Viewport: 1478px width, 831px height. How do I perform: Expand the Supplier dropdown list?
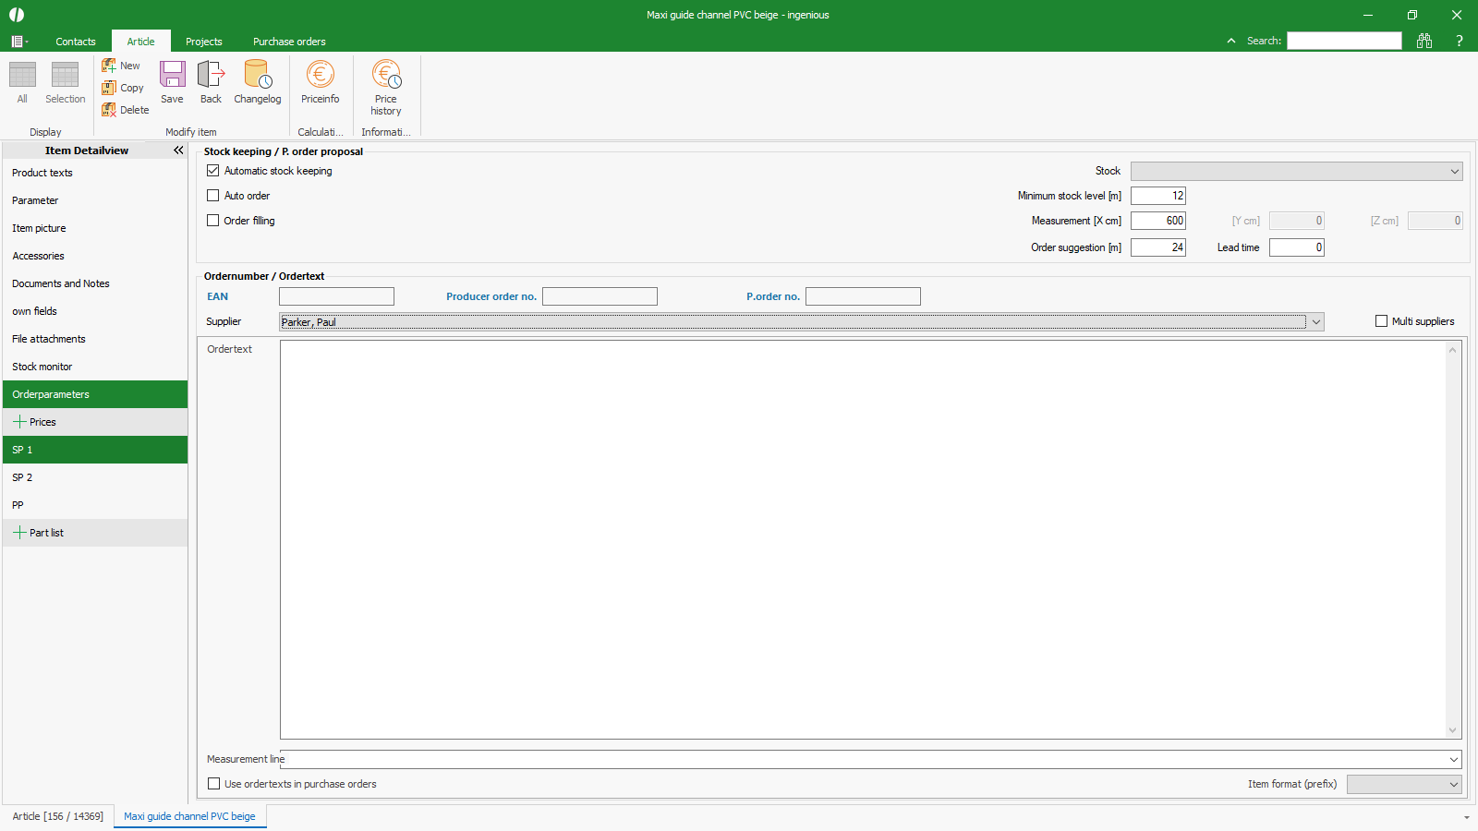click(1316, 322)
